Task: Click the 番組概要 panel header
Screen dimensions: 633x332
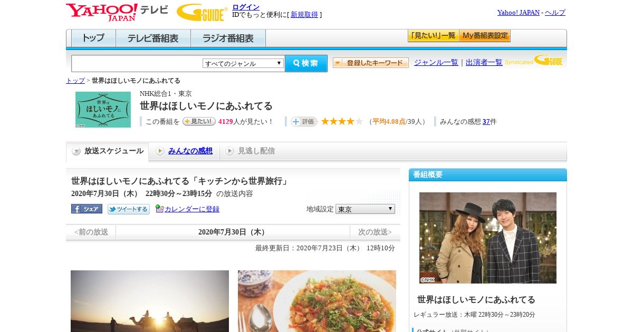Action: (488, 174)
